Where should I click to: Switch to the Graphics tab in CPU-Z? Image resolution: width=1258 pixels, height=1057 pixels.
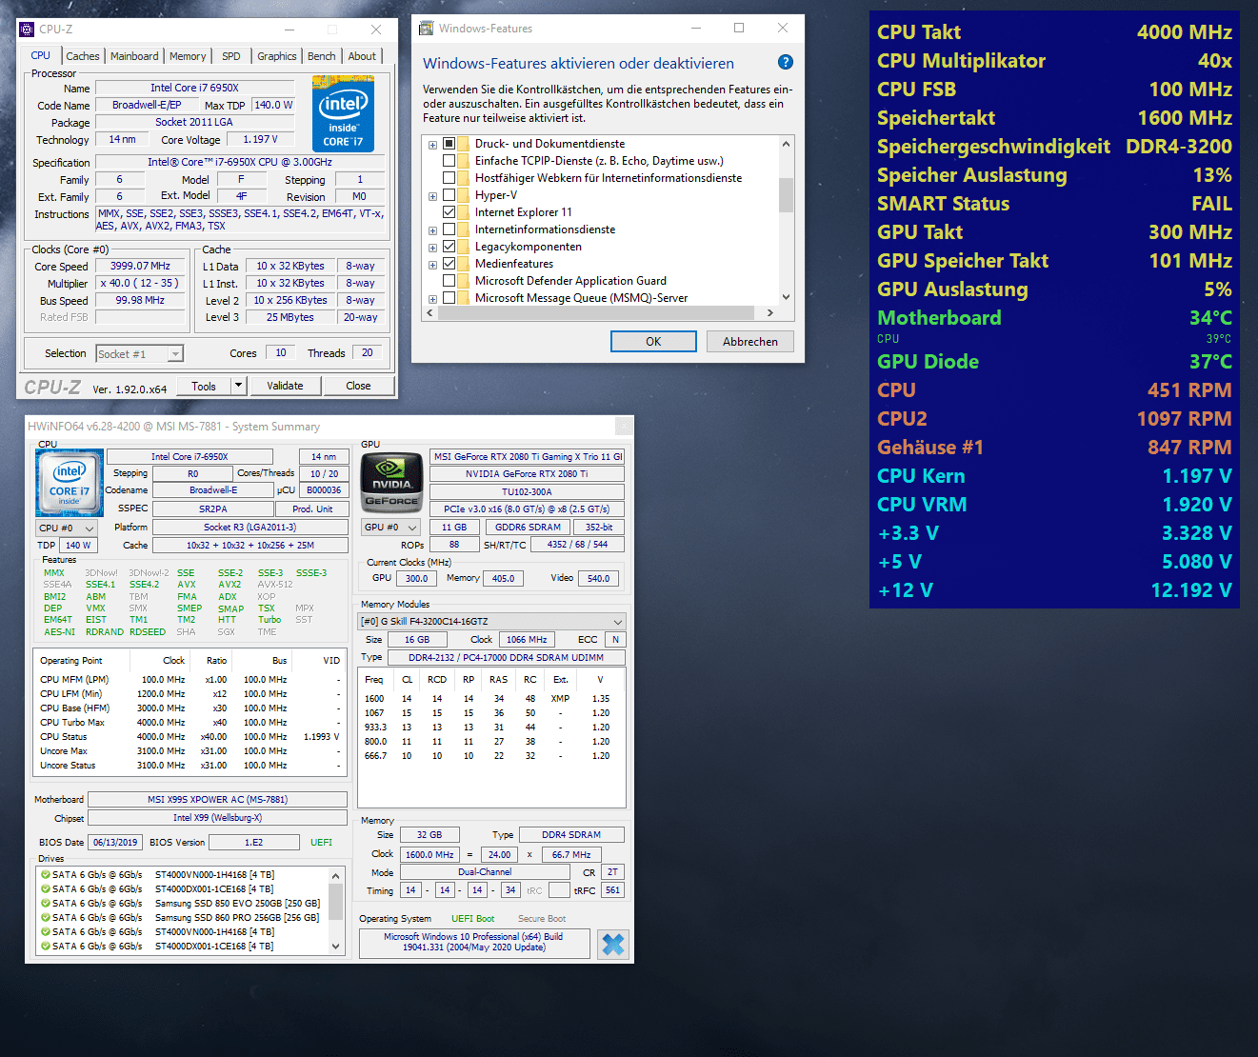[x=277, y=56]
